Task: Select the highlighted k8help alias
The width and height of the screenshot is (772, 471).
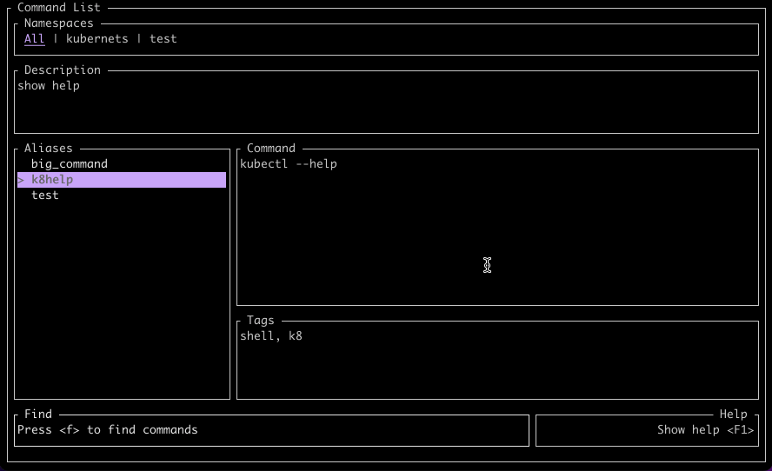Action: (x=122, y=180)
